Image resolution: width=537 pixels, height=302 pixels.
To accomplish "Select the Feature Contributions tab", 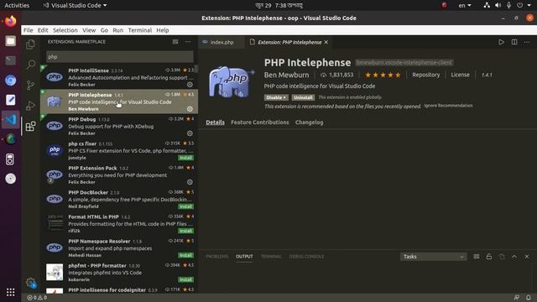I will pyautogui.click(x=259, y=122).
